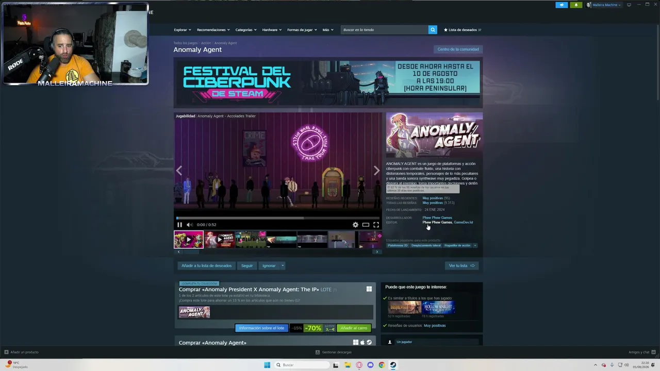Click Añadir a tu lista de deseados
660x371 pixels.
[206, 266]
